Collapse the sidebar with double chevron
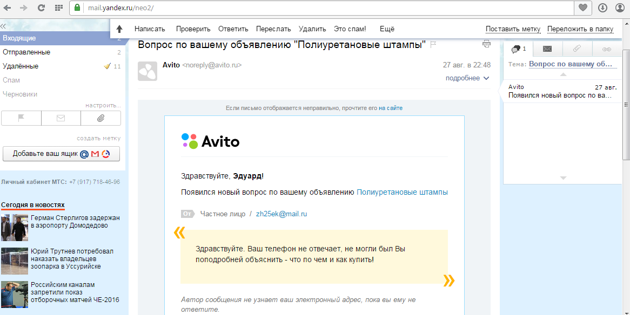 (3, 26)
